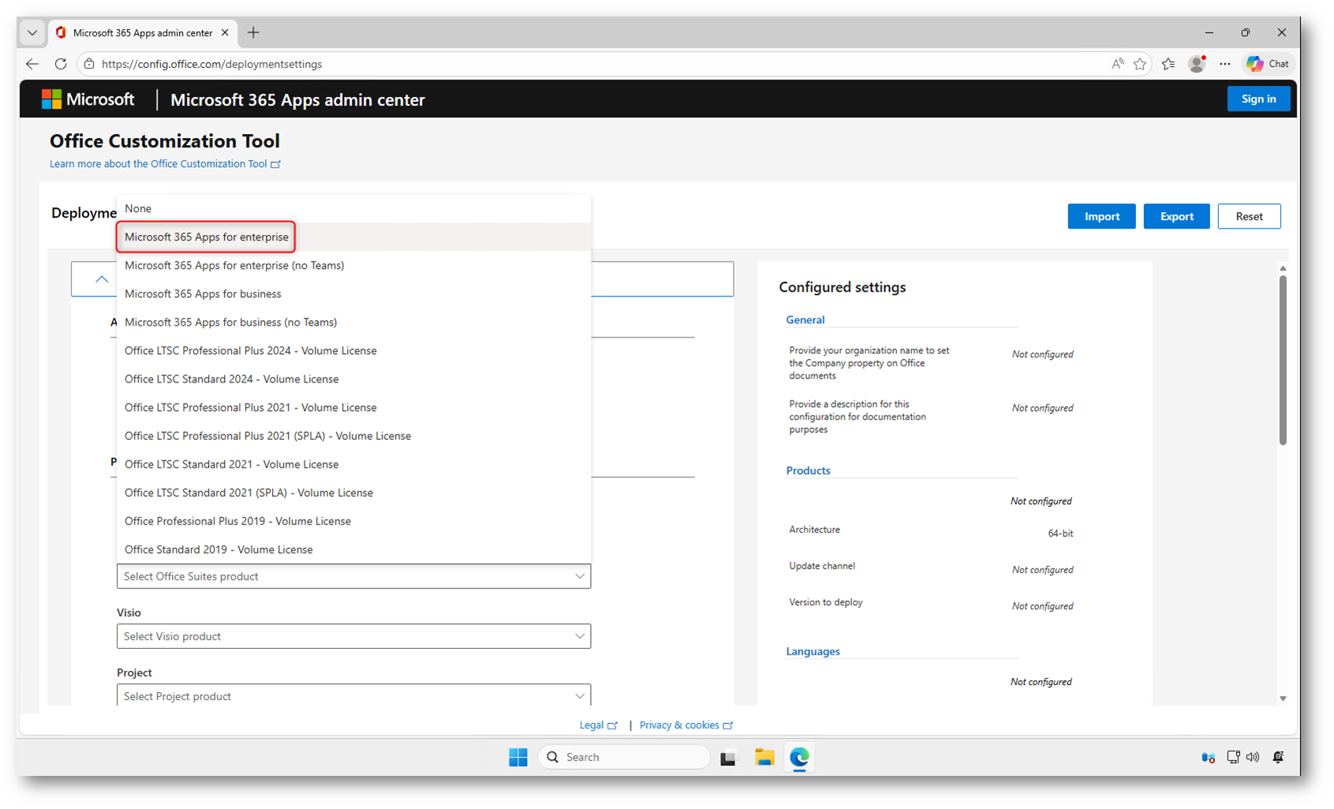Click the browser back arrow
The width and height of the screenshot is (1334, 809).
pyautogui.click(x=32, y=64)
